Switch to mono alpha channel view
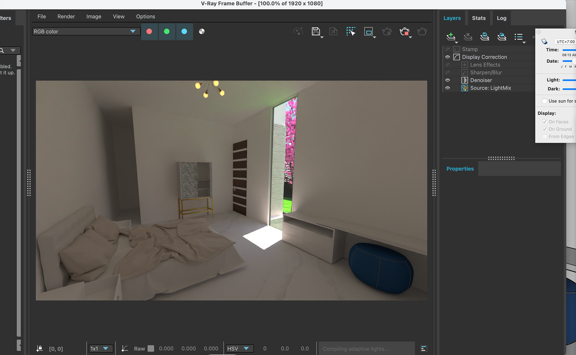 [x=202, y=31]
